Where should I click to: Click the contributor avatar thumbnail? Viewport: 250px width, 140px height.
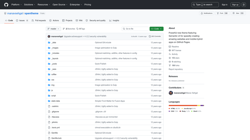click(171, 93)
